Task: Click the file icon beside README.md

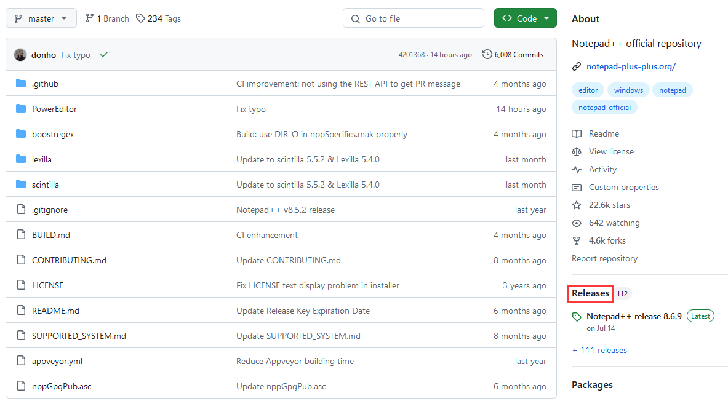Action: [x=21, y=310]
